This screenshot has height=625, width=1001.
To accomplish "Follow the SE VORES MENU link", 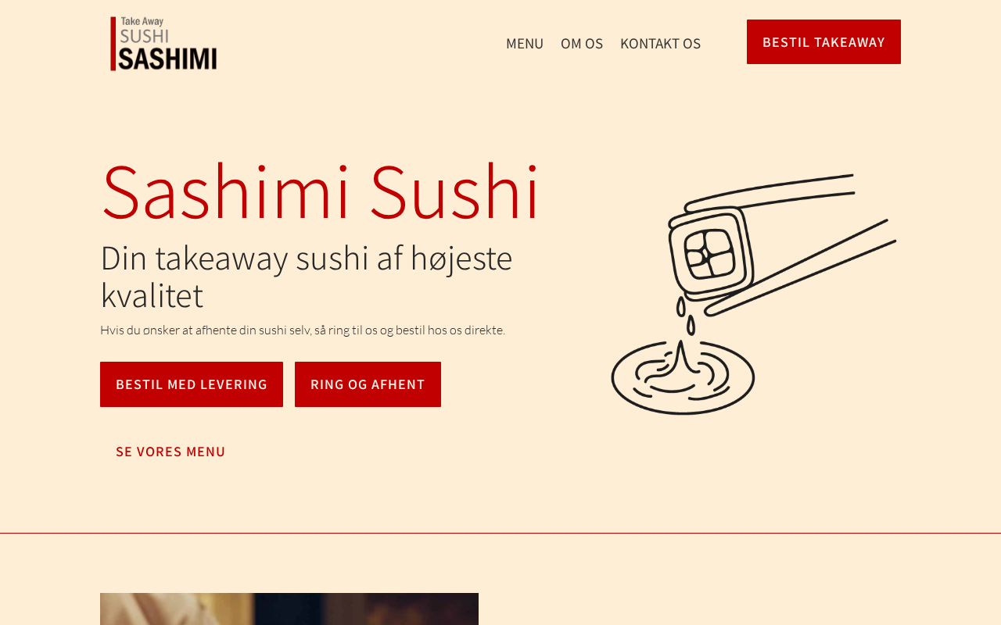I will click(170, 452).
